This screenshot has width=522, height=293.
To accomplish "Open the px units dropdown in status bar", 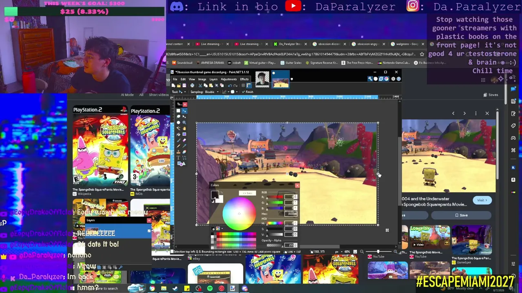I will [338, 252].
